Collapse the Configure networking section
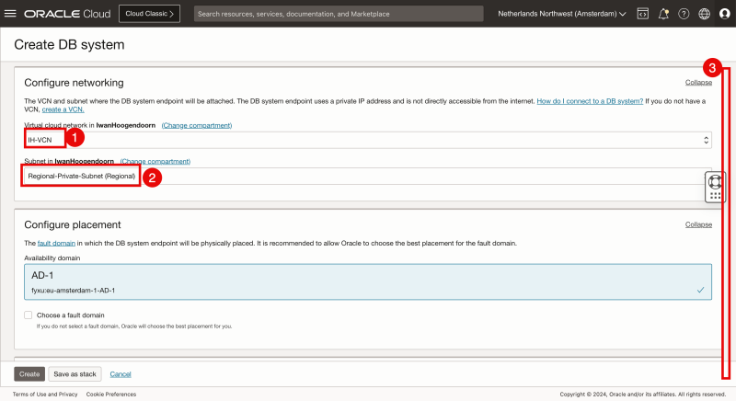 698,83
